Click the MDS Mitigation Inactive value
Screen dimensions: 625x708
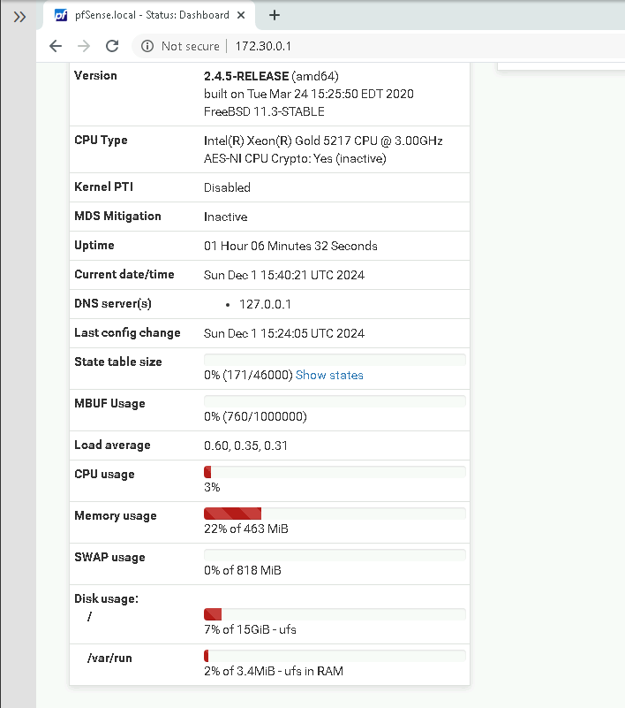pyautogui.click(x=225, y=217)
